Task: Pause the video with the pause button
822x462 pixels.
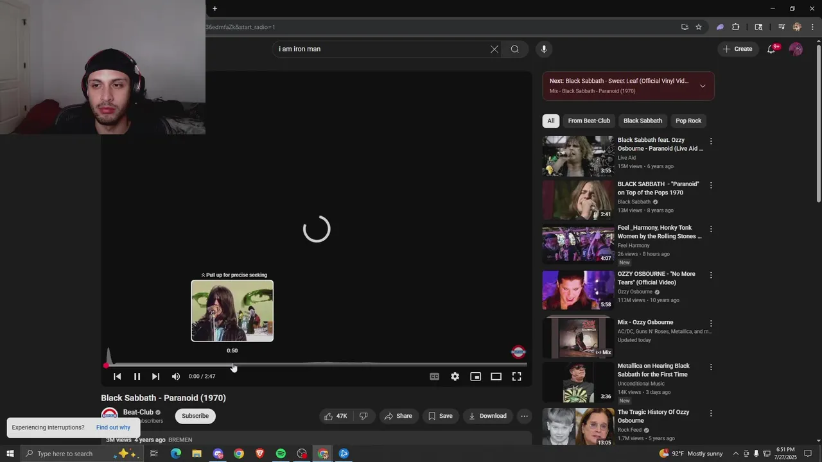Action: pyautogui.click(x=137, y=377)
